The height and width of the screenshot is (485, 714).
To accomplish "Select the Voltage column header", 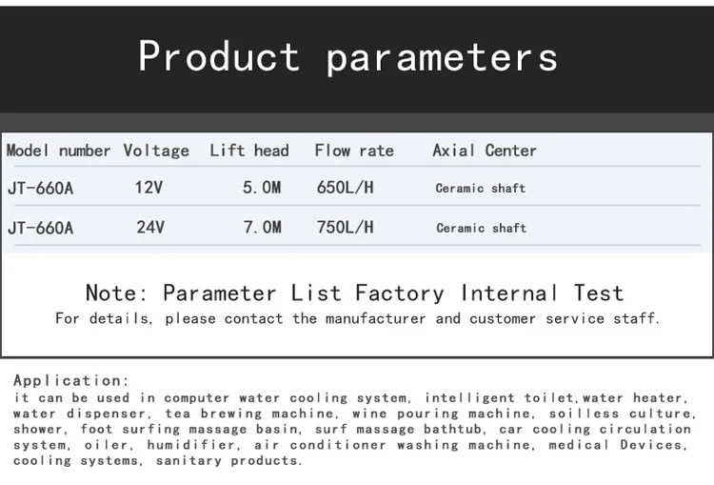I will click(156, 151).
